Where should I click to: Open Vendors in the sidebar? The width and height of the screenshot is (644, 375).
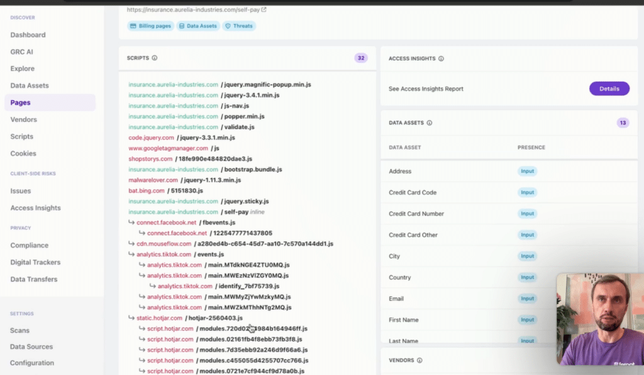click(x=23, y=120)
